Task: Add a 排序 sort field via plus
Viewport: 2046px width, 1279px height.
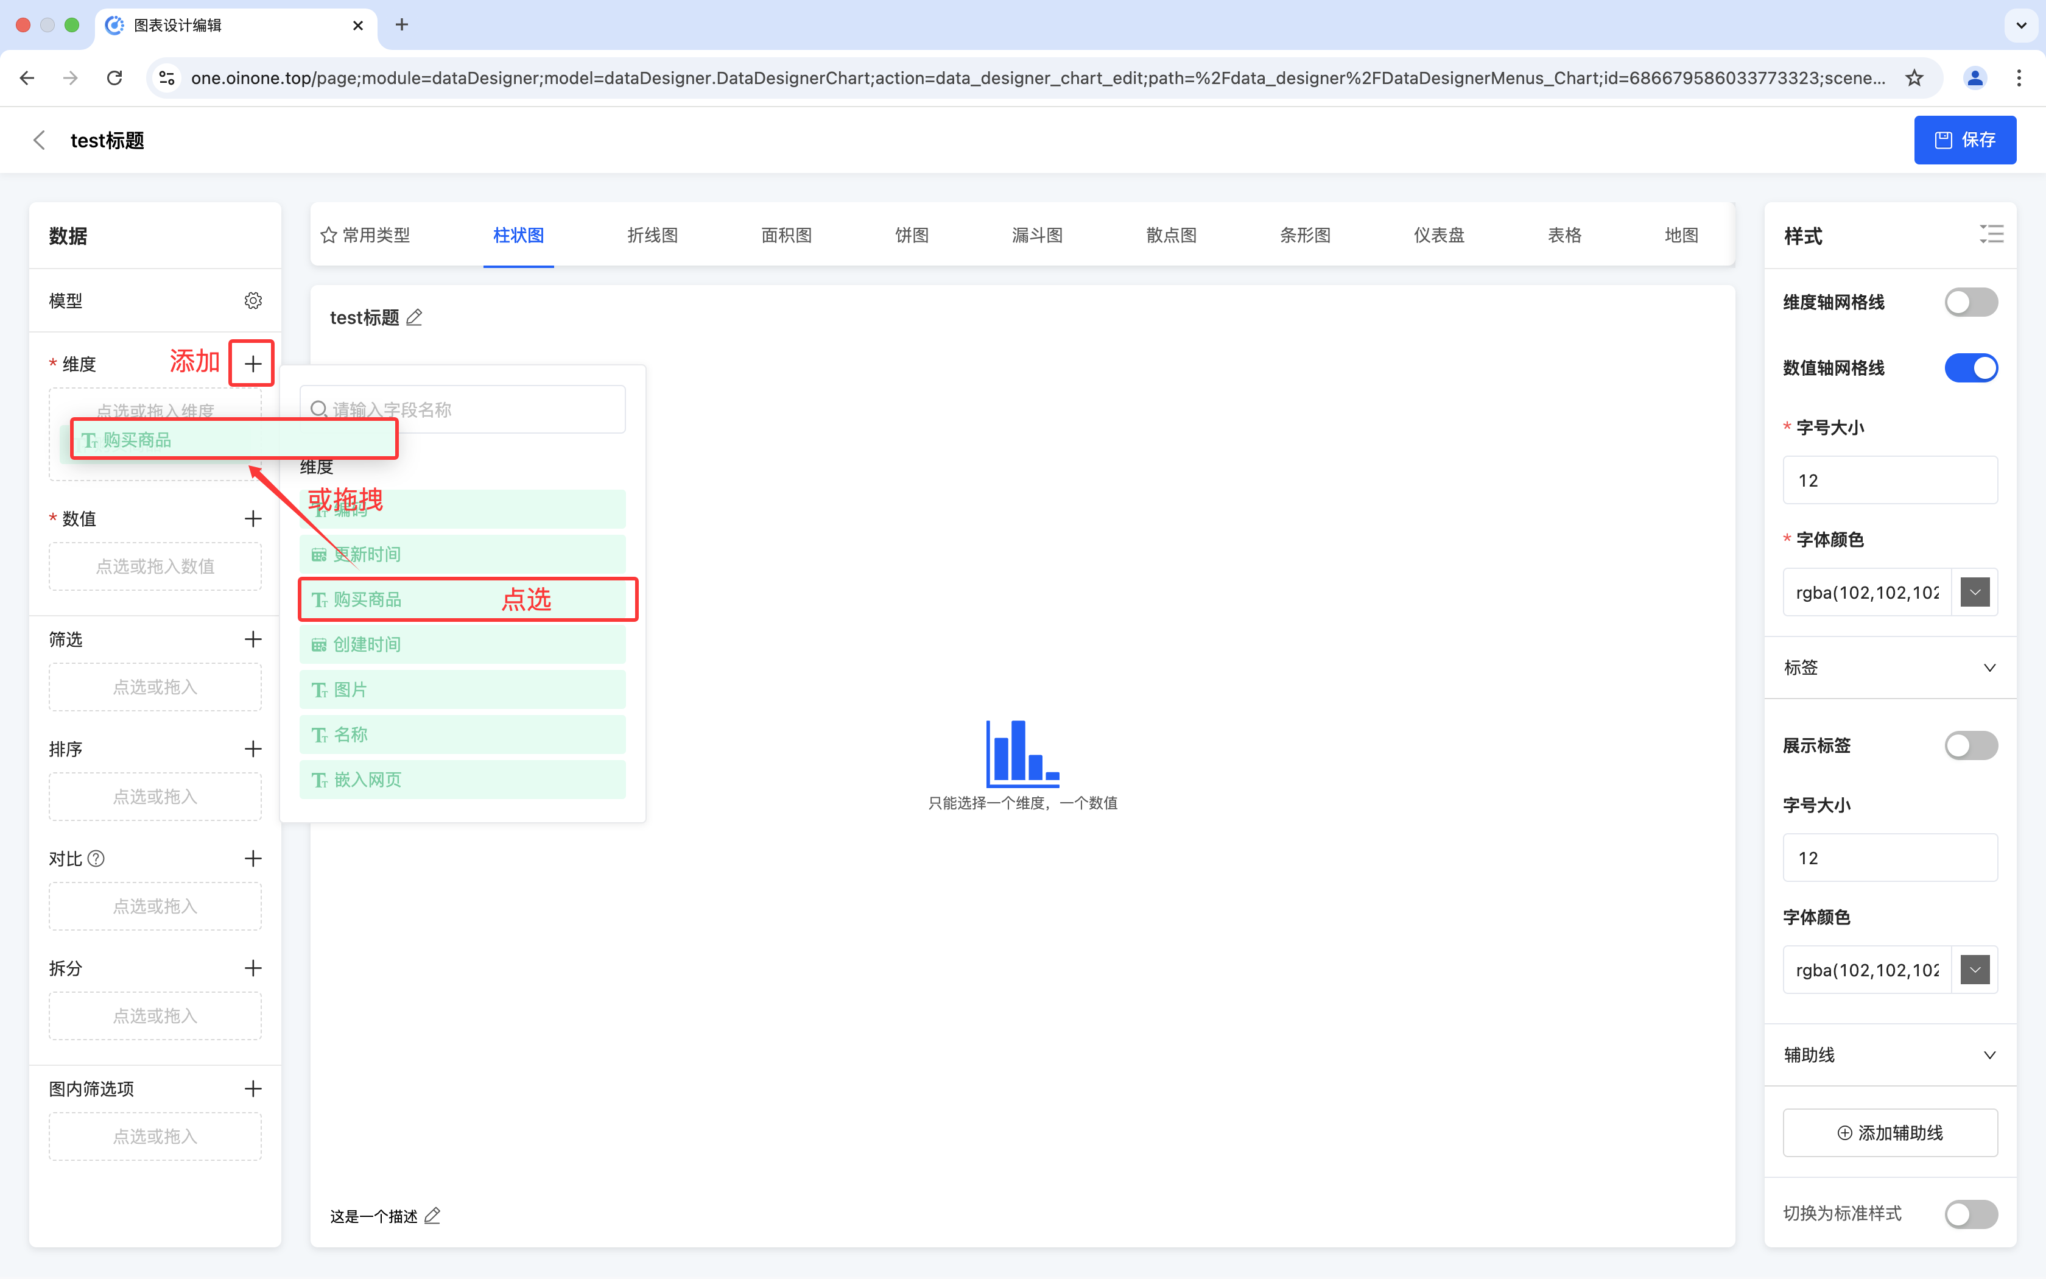Action: pyautogui.click(x=253, y=749)
